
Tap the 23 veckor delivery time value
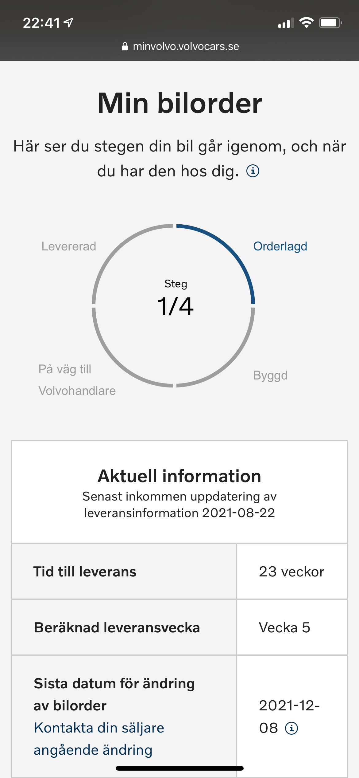(291, 572)
